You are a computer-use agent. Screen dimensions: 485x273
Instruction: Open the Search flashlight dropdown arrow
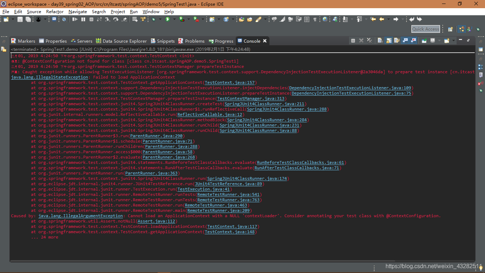(265, 19)
